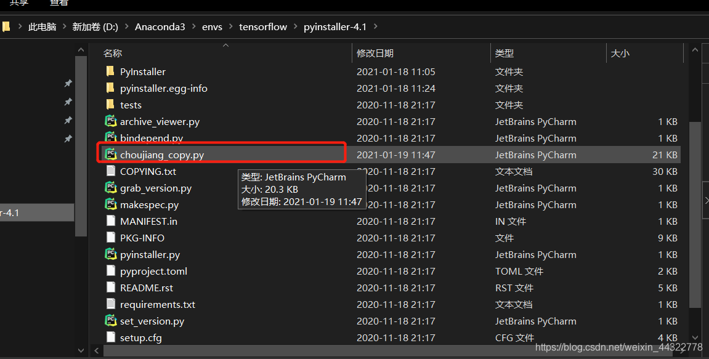Navigate to 此电脑 in address bar
The height and width of the screenshot is (359, 709).
coord(42,26)
